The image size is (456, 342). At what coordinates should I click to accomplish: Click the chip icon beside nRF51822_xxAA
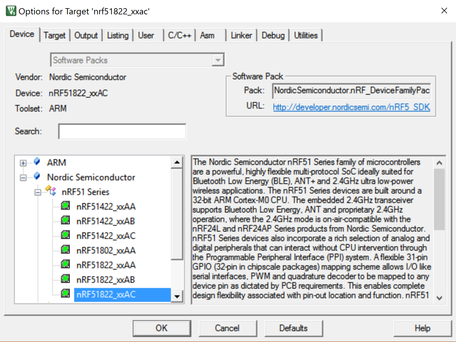[65, 264]
